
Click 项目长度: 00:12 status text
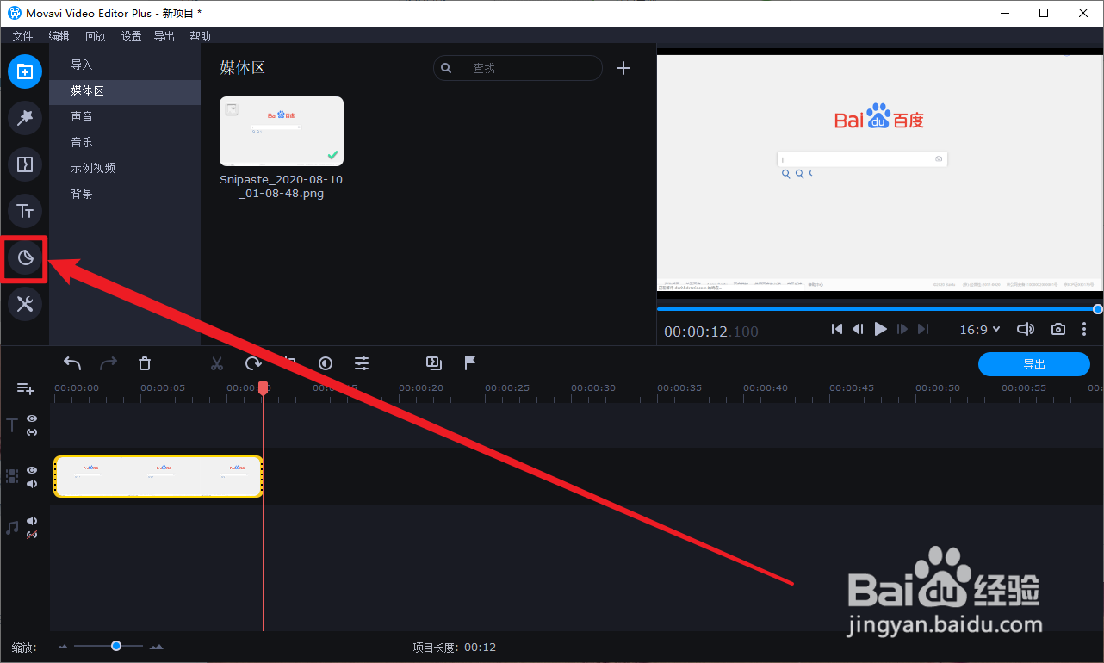click(455, 647)
